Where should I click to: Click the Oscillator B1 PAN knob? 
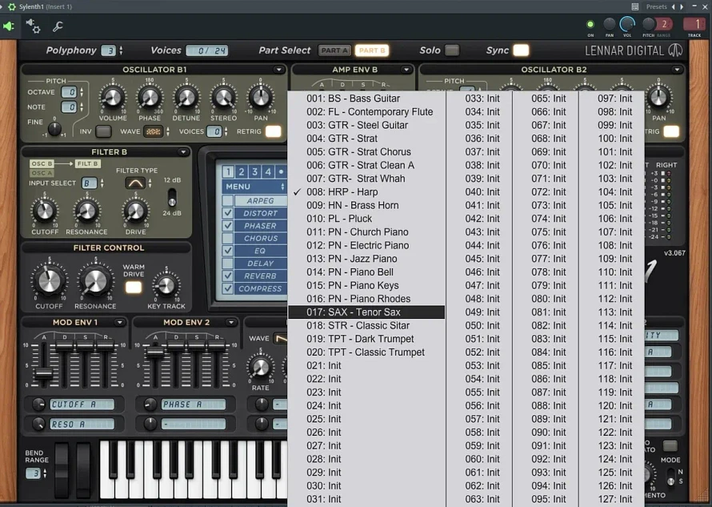point(261,97)
